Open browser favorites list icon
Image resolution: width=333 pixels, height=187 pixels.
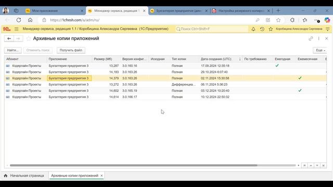[x=305, y=20]
